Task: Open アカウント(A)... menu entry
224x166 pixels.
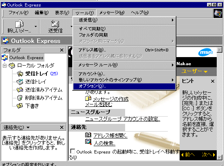Action: [124, 74]
